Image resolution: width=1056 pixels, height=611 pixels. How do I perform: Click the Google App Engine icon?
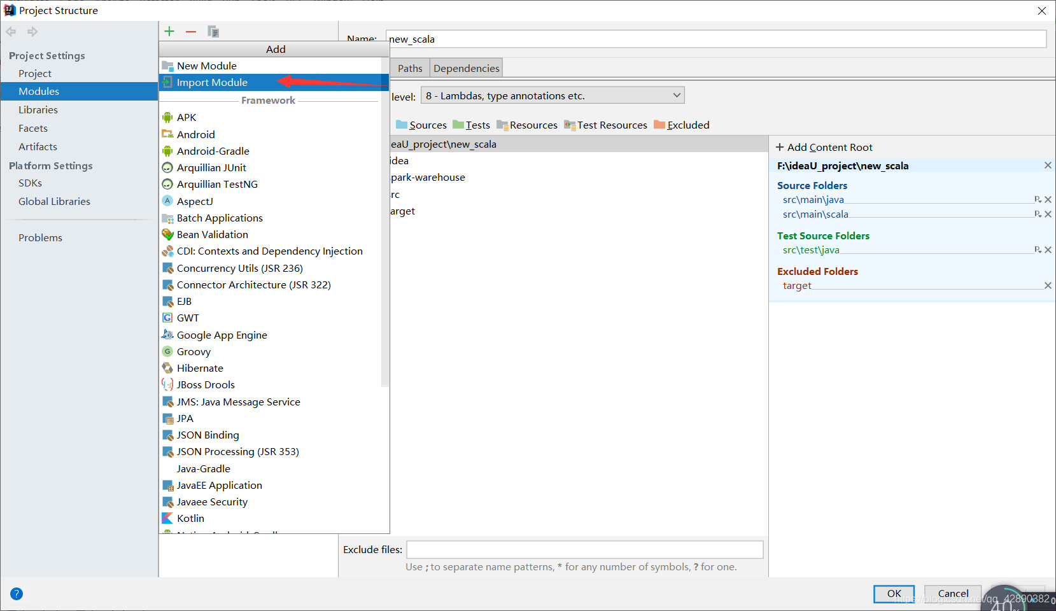click(x=167, y=334)
